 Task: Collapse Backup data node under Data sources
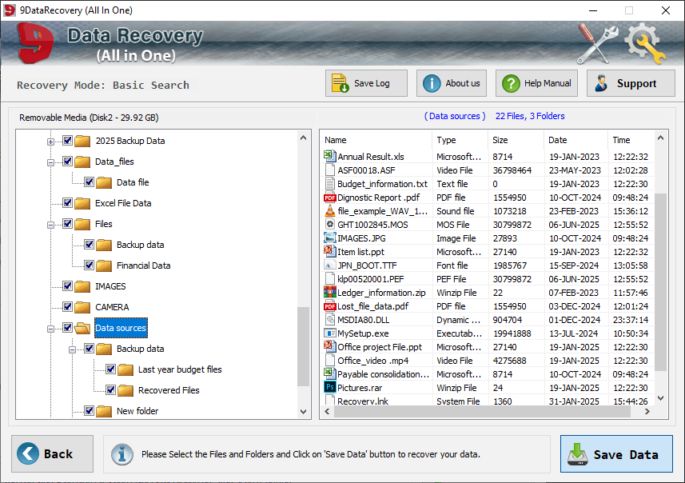pos(73,349)
